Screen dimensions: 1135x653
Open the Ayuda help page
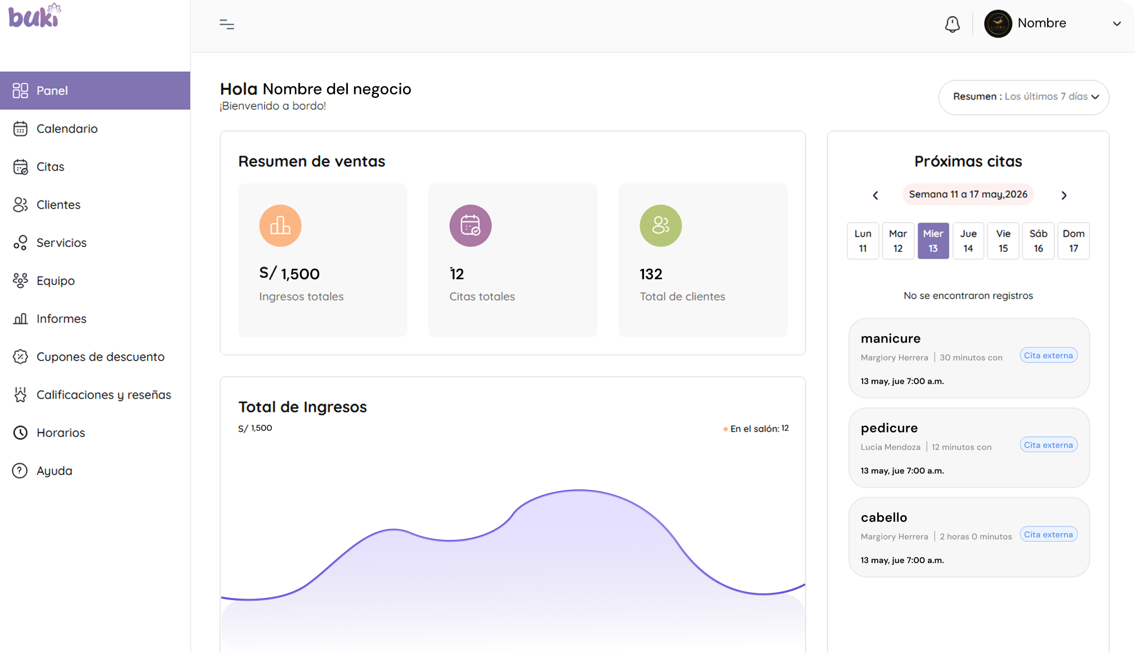[95, 471]
